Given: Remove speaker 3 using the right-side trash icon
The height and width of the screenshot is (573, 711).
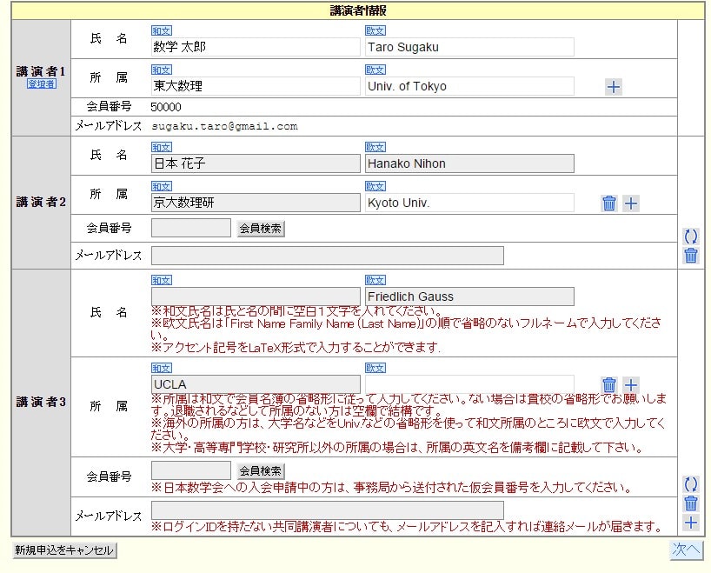Looking at the screenshot, I should pos(691,503).
